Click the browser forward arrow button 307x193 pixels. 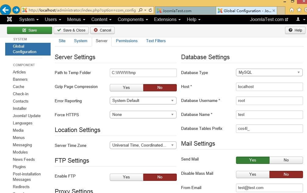pos(16,10)
